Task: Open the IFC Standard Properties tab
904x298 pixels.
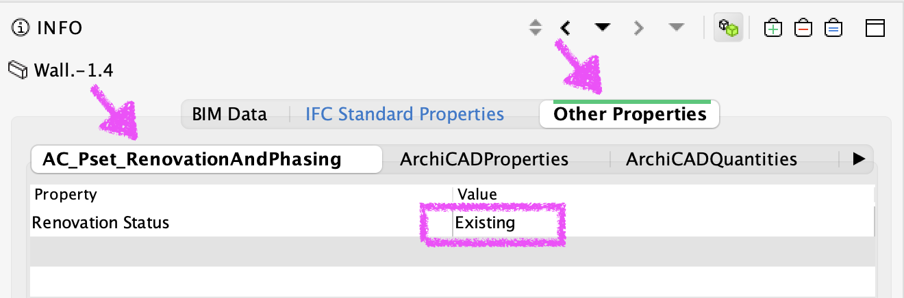Action: pos(405,114)
